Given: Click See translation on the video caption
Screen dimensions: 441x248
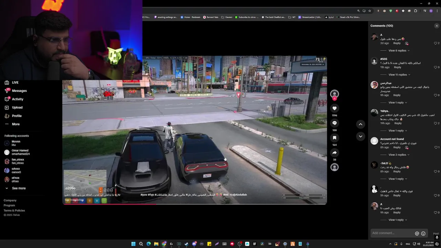Looking at the screenshot, I should (74, 200).
